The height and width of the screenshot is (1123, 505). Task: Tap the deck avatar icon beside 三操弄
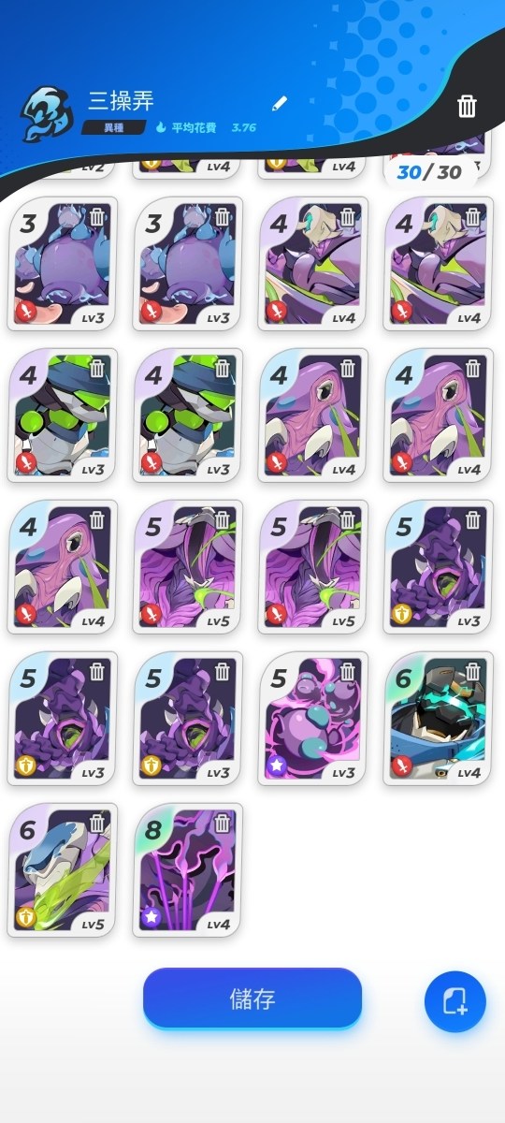(x=47, y=113)
